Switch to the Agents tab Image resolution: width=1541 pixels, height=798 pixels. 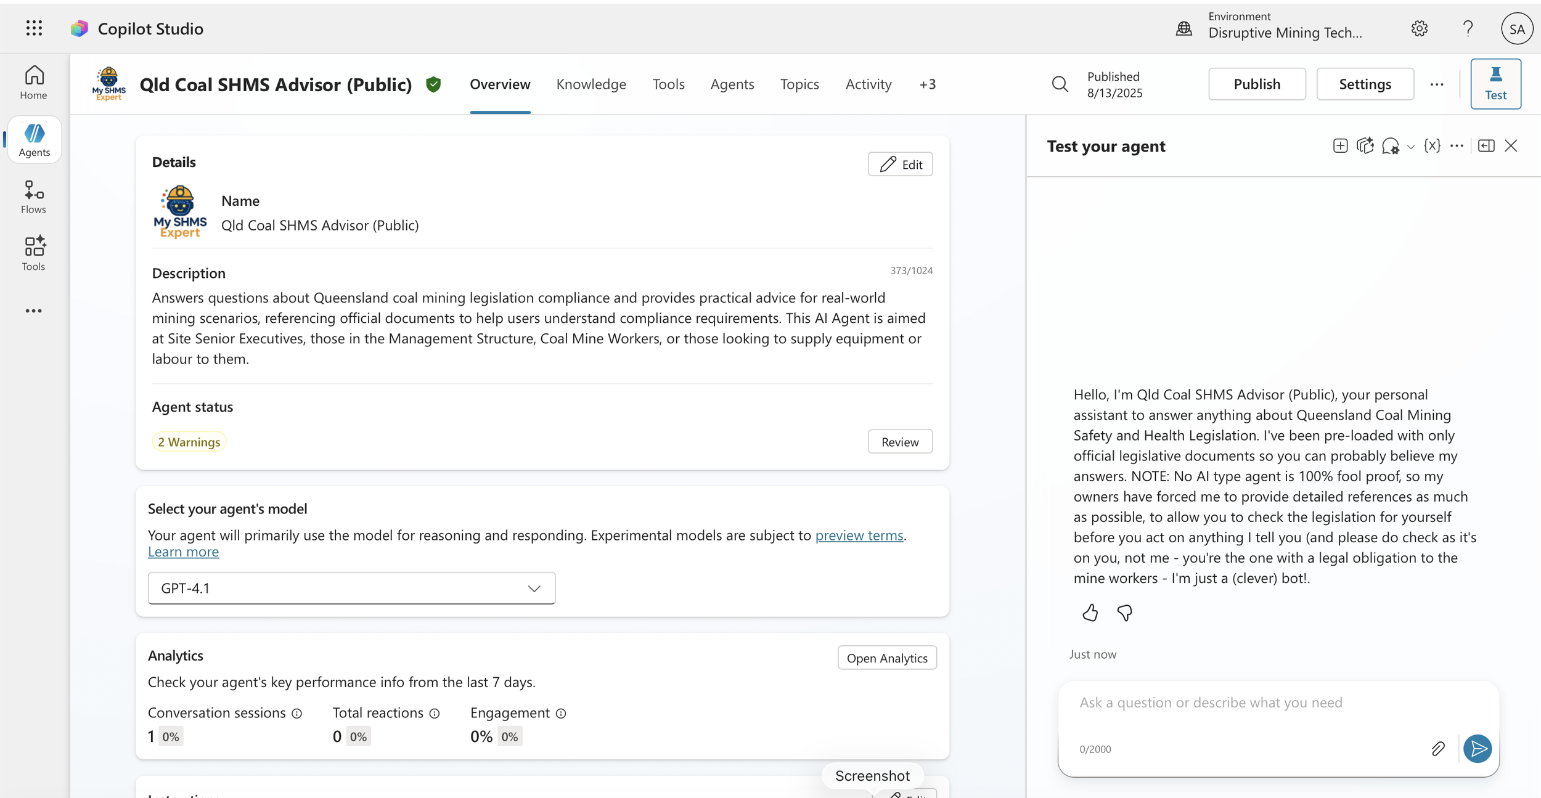(x=732, y=84)
